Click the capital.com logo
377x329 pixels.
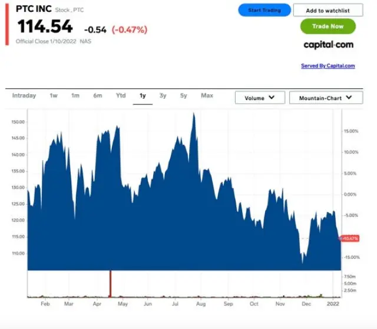[x=328, y=45]
